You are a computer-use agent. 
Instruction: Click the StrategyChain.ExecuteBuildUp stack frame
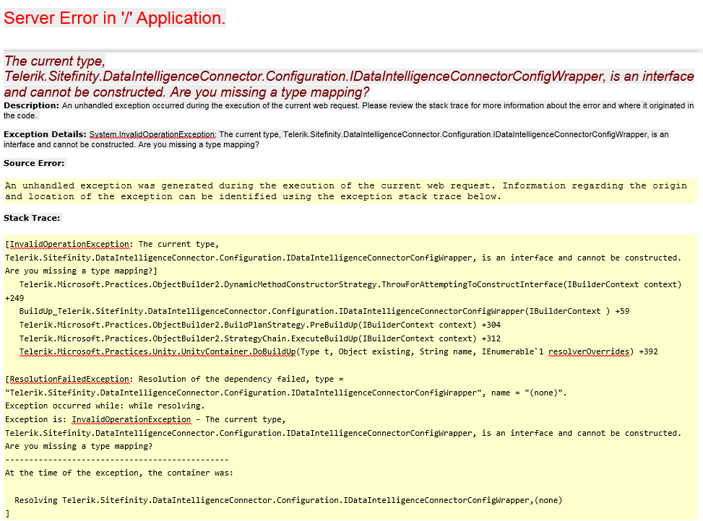tap(289, 338)
